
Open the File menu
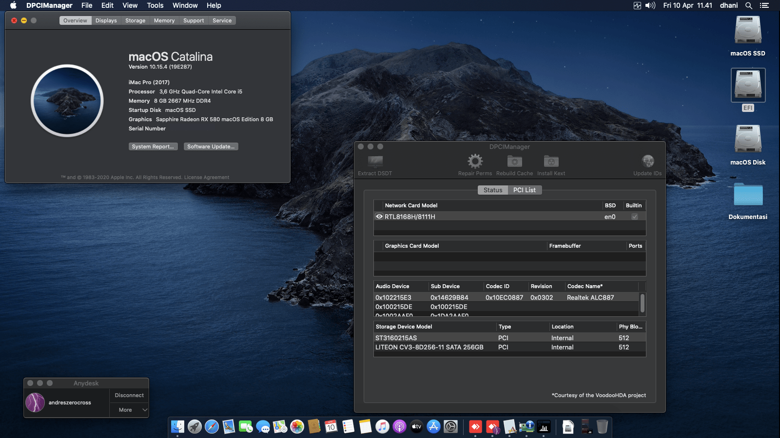[x=87, y=5]
